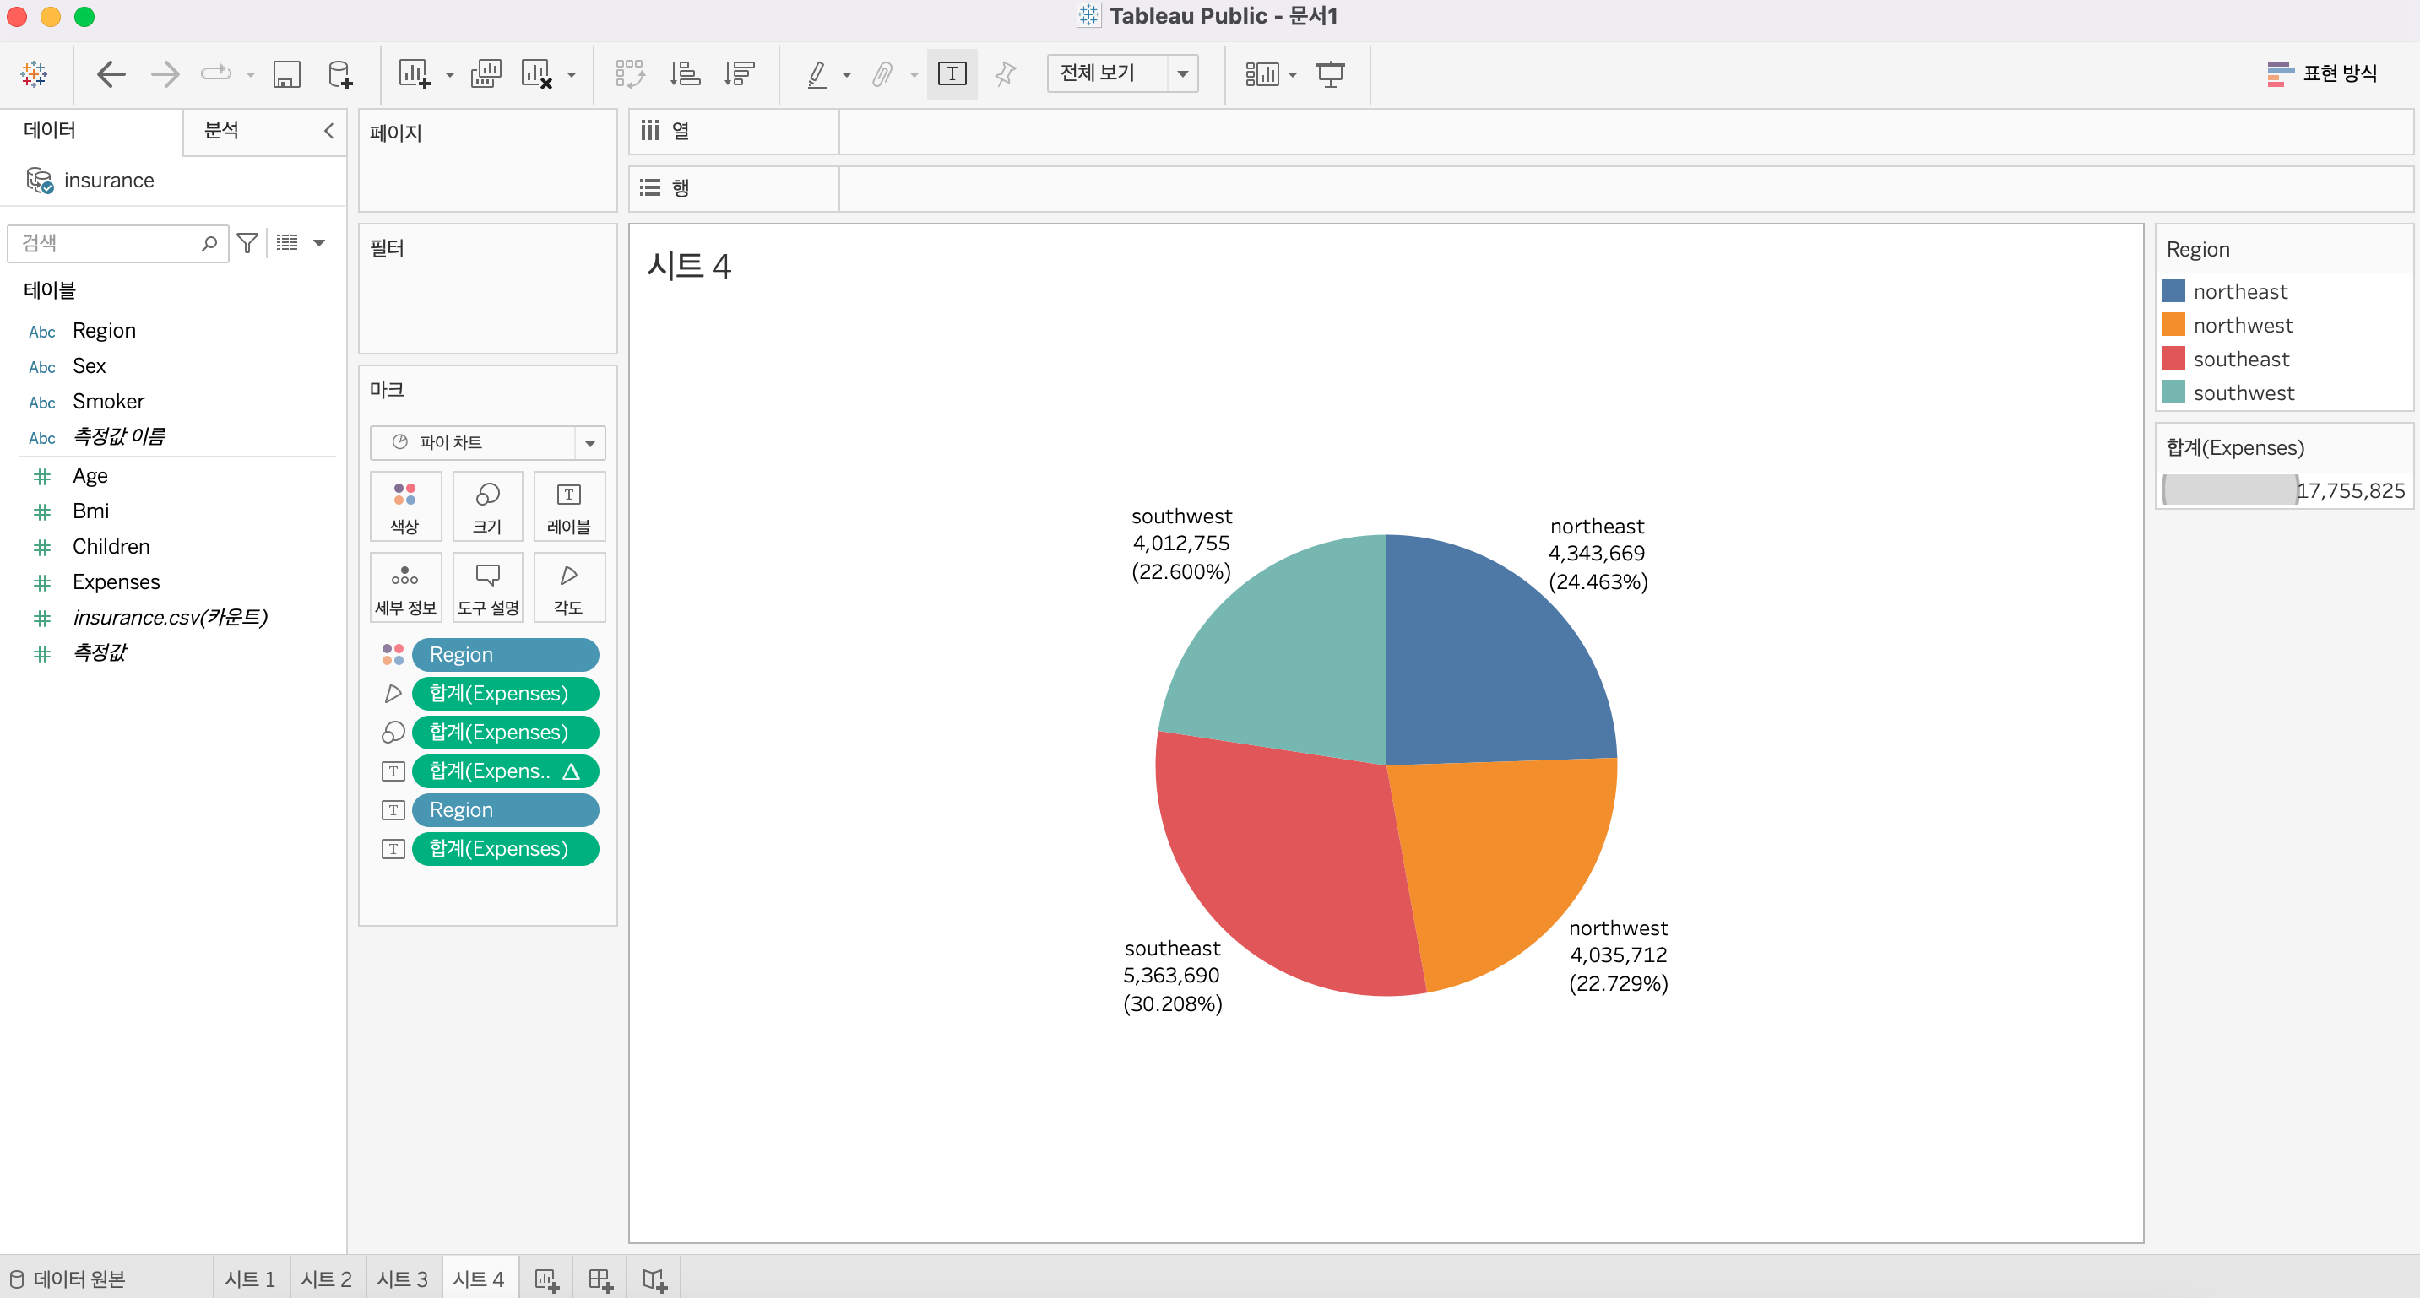Click the Sort descending toolbar icon

740,73
